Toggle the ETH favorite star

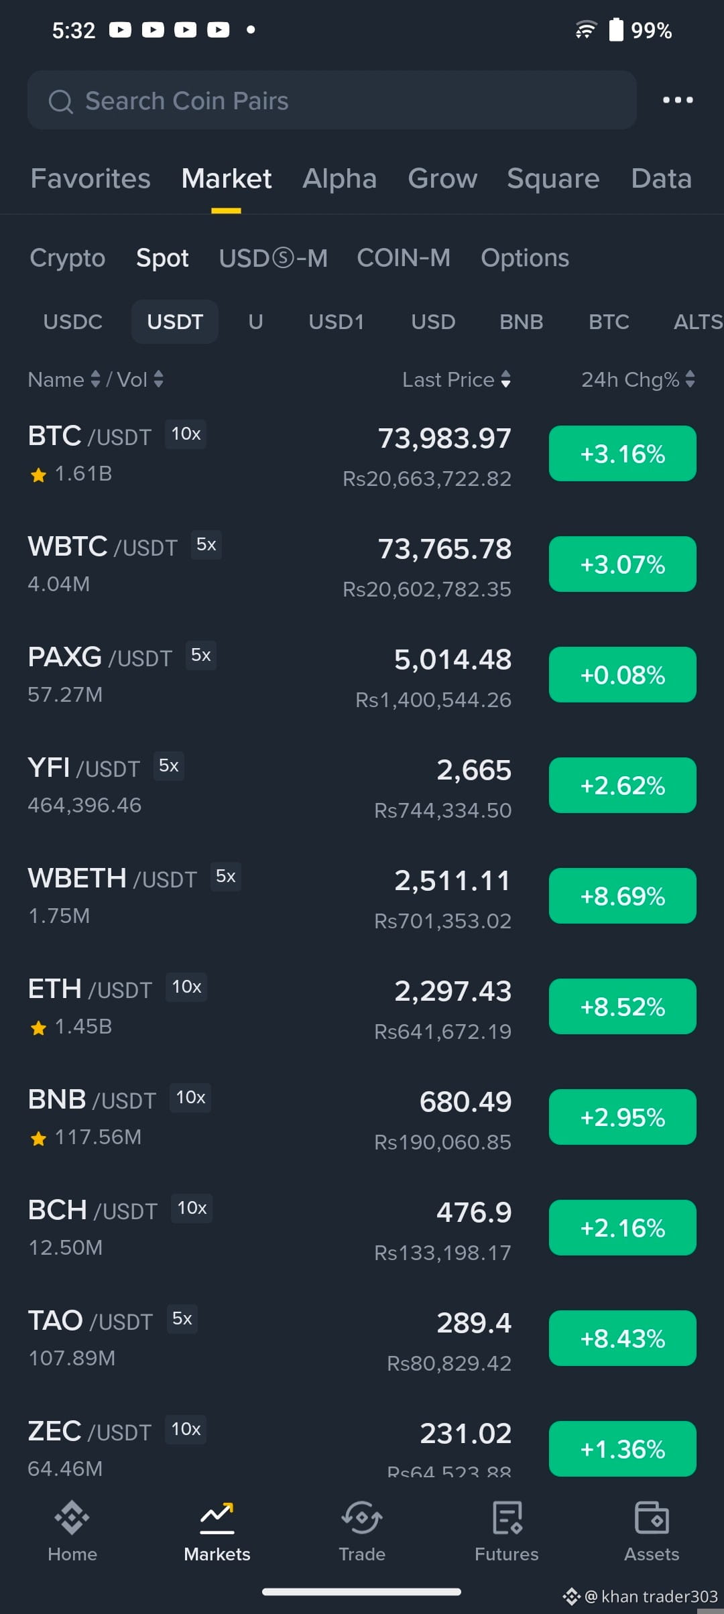pos(38,1028)
